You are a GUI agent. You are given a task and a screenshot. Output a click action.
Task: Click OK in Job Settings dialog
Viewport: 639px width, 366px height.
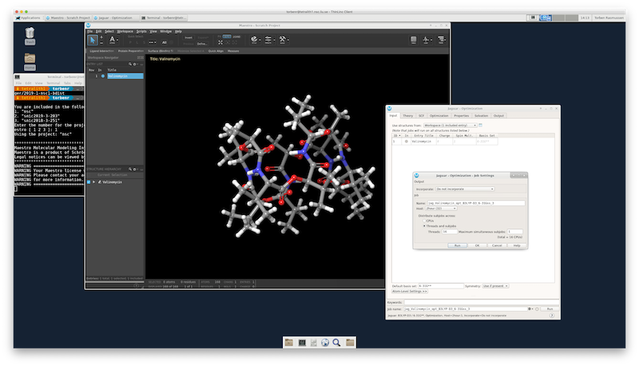477,245
